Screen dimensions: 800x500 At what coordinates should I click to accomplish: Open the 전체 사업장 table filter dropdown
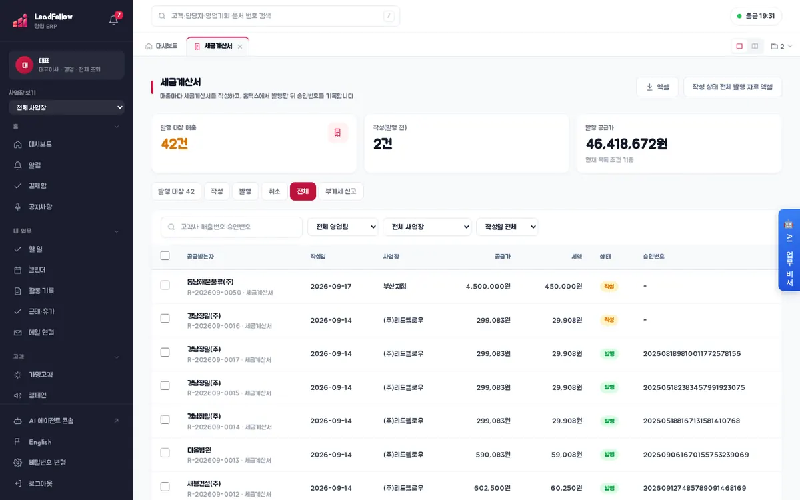[427, 227]
